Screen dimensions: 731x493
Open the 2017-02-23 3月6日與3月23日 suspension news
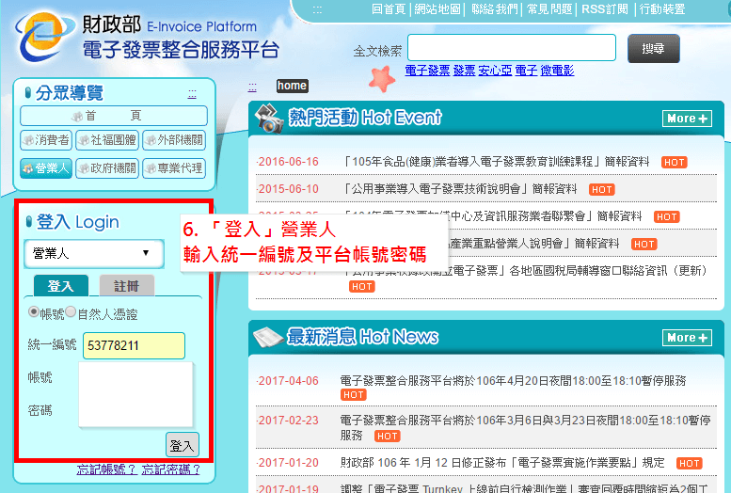[525, 428]
